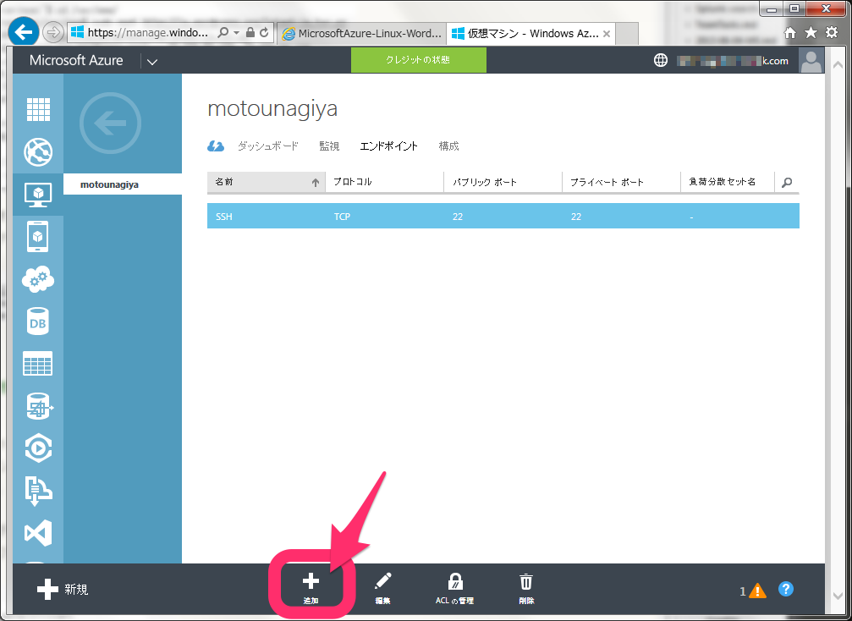Open Visual Studio Online icon in sidebar
Image resolution: width=852 pixels, height=621 pixels.
click(x=38, y=533)
